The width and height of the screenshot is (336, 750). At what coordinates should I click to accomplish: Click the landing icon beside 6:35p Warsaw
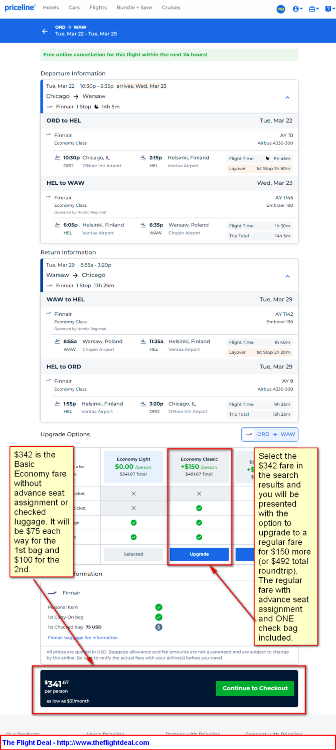tap(143, 225)
